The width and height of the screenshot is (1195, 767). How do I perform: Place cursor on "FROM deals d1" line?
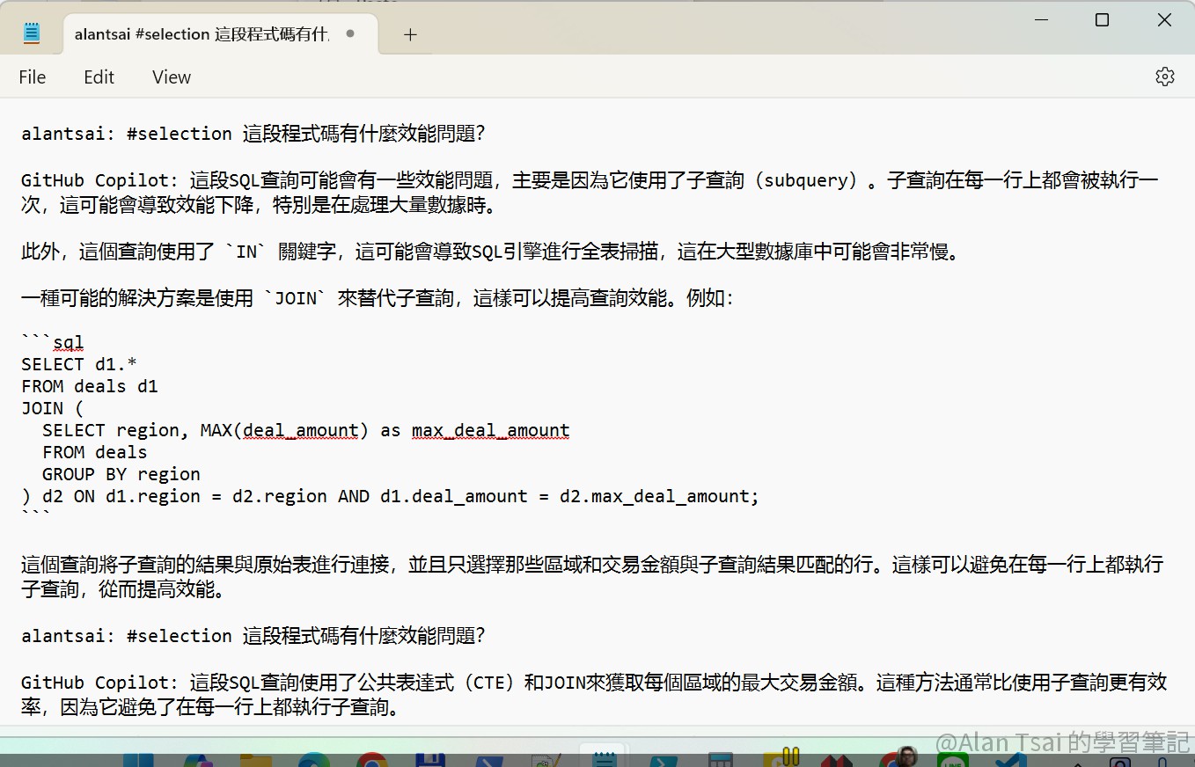tap(90, 386)
